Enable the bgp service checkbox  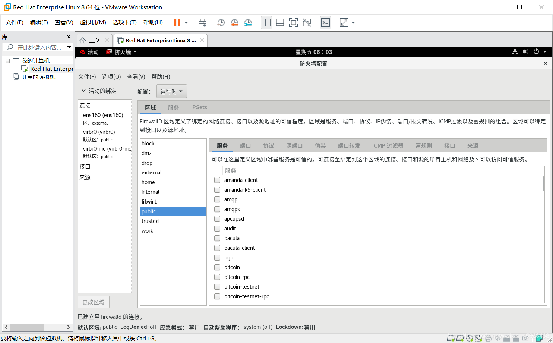coord(217,258)
